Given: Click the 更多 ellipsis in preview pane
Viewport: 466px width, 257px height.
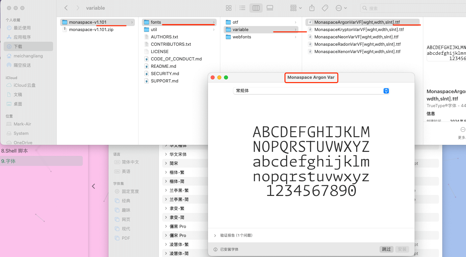Looking at the screenshot, I should (x=463, y=130).
